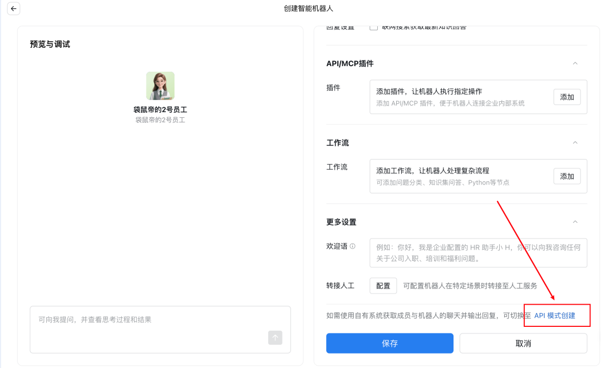This screenshot has width=601, height=368.
Task: Click the 添加插件 description box
Action: (x=456, y=97)
